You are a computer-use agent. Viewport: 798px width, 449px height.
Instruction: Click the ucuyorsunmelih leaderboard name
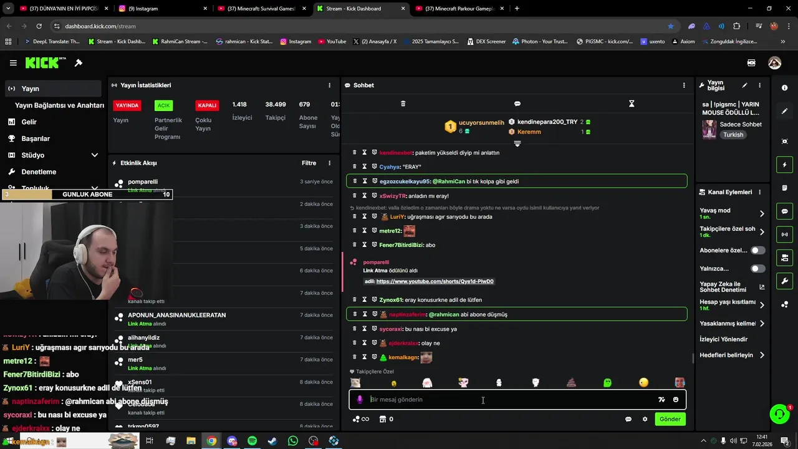point(481,123)
